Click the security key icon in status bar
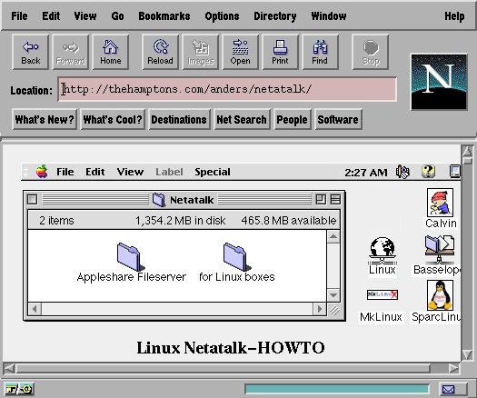This screenshot has height=398, width=477. (x=19, y=389)
